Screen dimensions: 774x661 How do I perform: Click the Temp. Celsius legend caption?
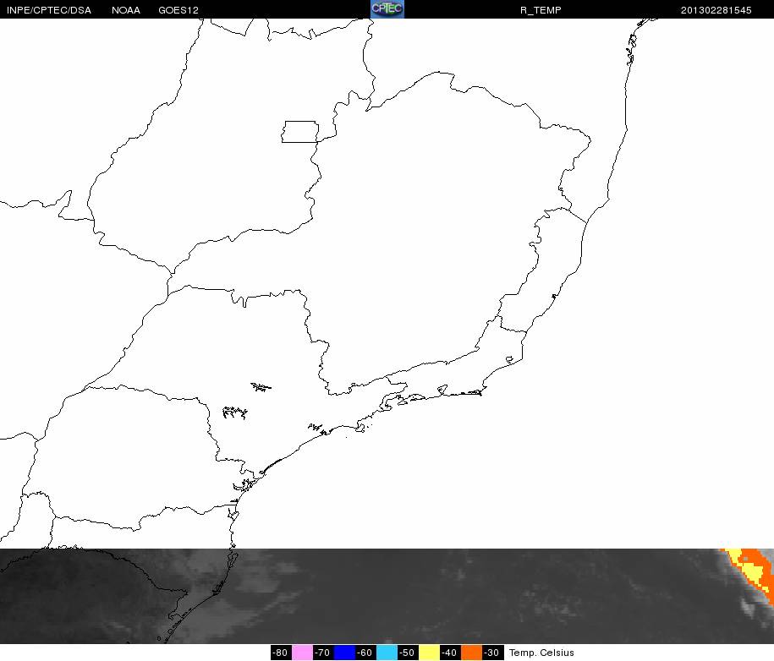pos(541,653)
